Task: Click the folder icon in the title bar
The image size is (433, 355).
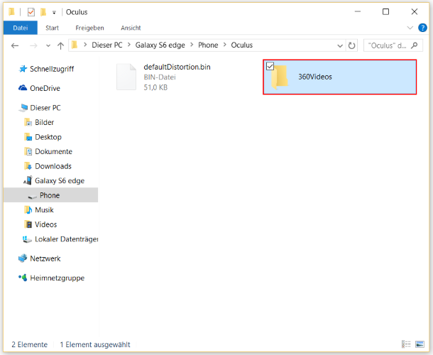Action: click(x=11, y=12)
